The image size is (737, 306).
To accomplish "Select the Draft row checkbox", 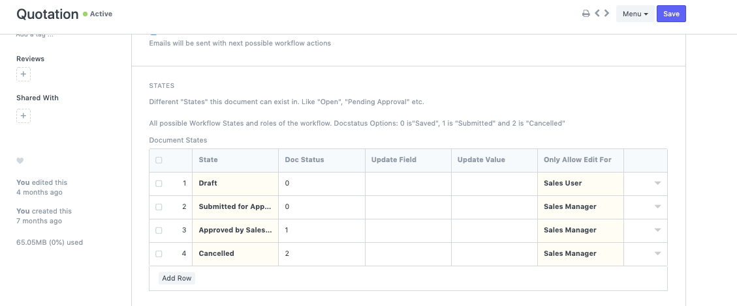I will tap(159, 184).
